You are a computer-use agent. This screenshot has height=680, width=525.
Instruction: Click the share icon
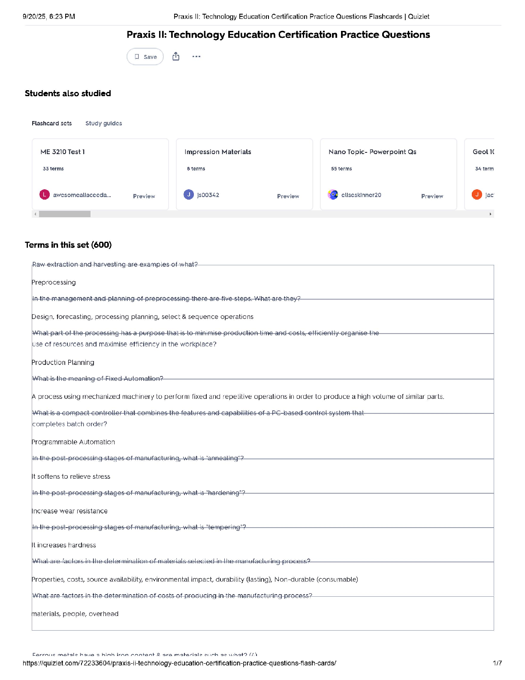tap(176, 57)
